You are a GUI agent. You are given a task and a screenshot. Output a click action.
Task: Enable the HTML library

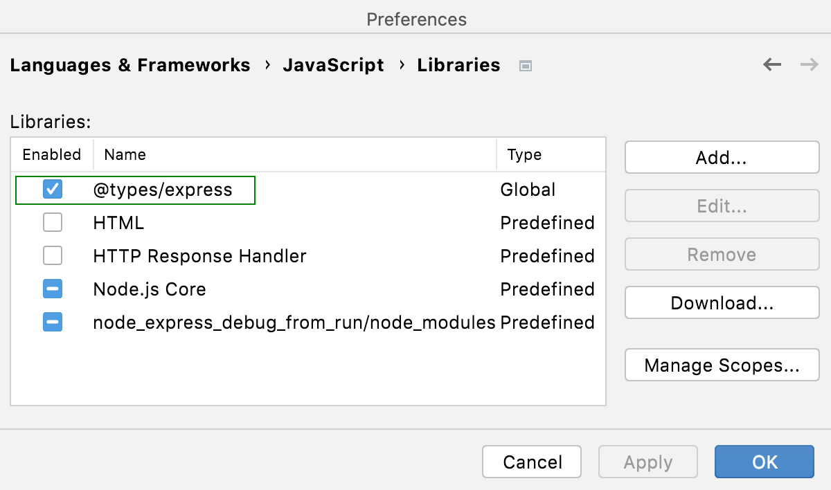(x=52, y=222)
